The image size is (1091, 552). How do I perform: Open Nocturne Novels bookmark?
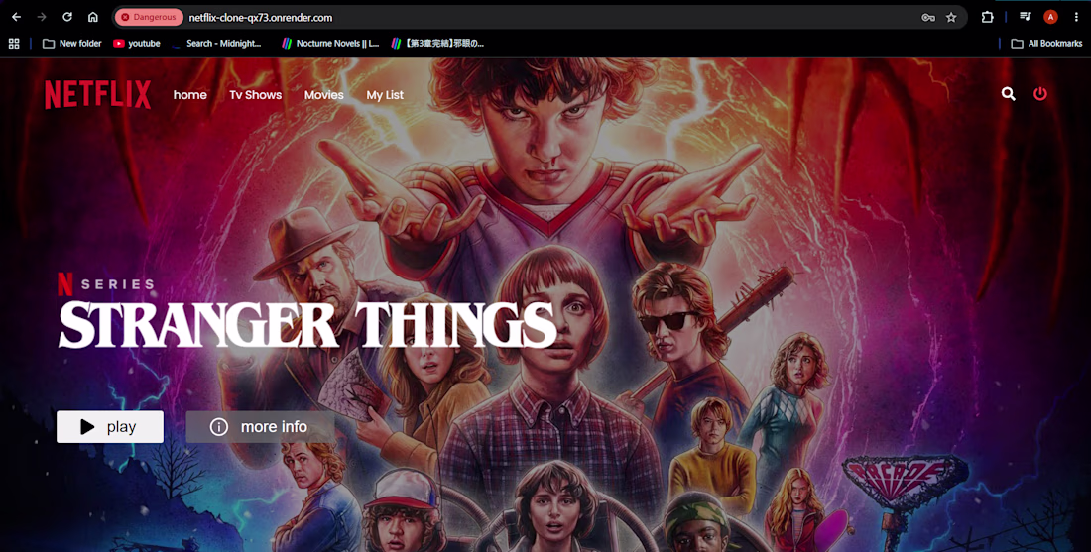330,43
